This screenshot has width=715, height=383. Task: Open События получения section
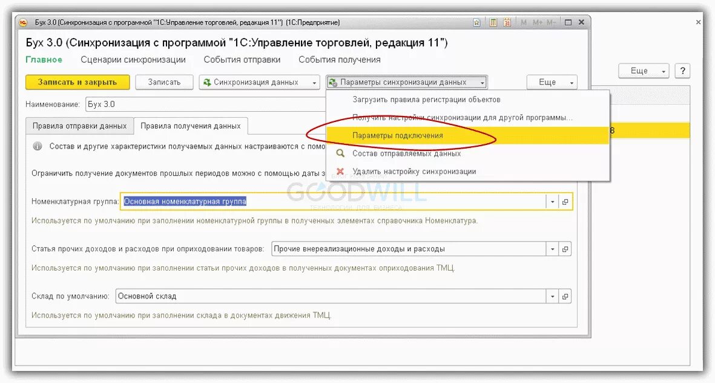click(x=339, y=60)
